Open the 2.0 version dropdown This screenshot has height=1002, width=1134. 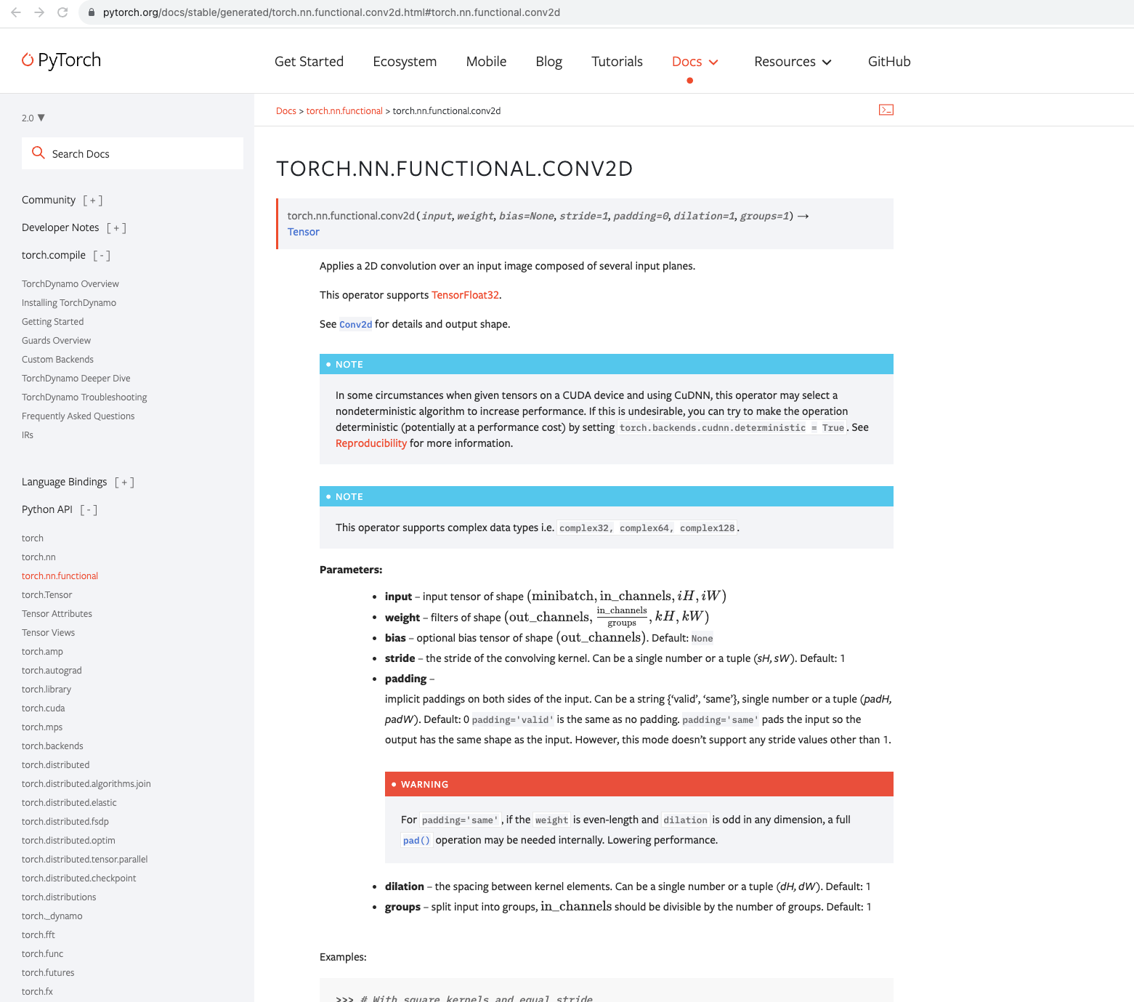click(x=33, y=118)
